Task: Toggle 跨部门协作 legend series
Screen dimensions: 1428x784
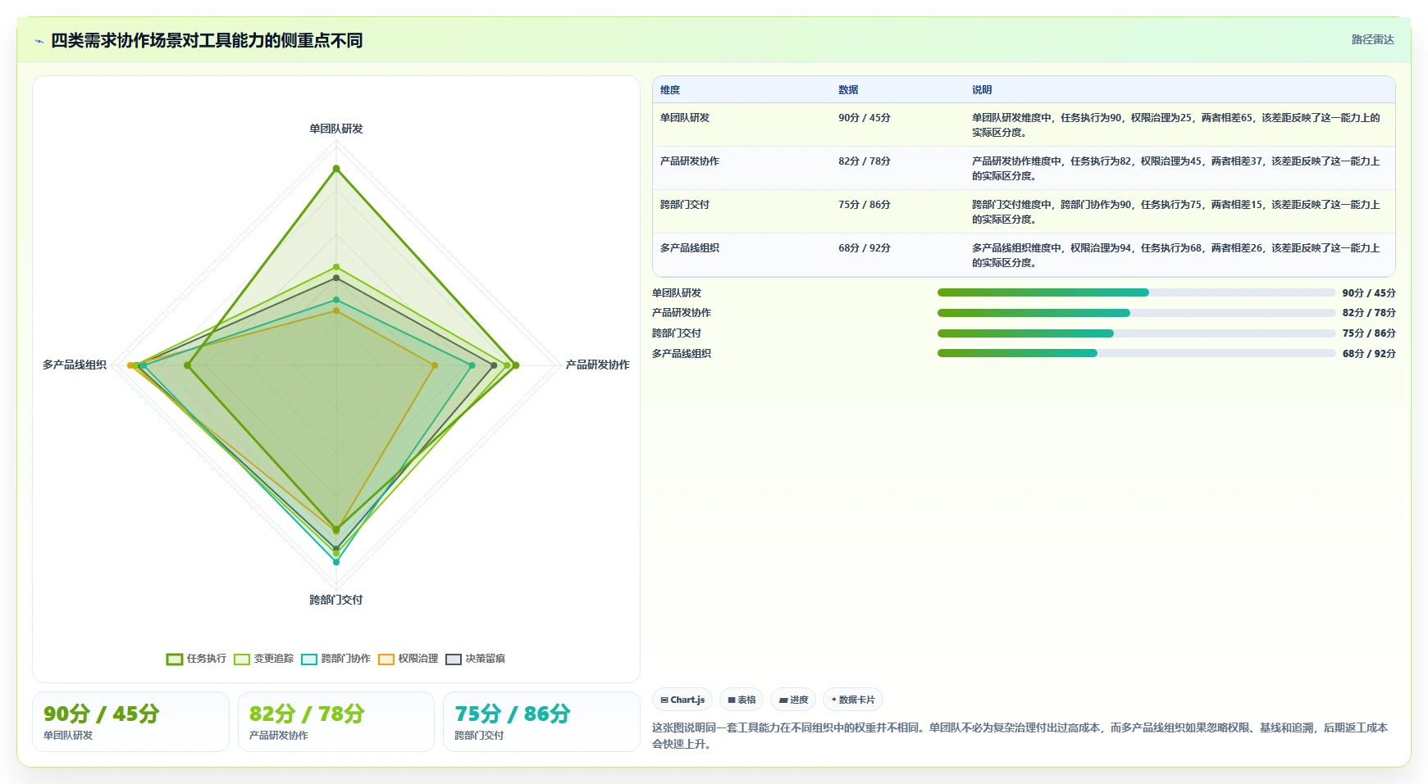Action: click(x=335, y=659)
